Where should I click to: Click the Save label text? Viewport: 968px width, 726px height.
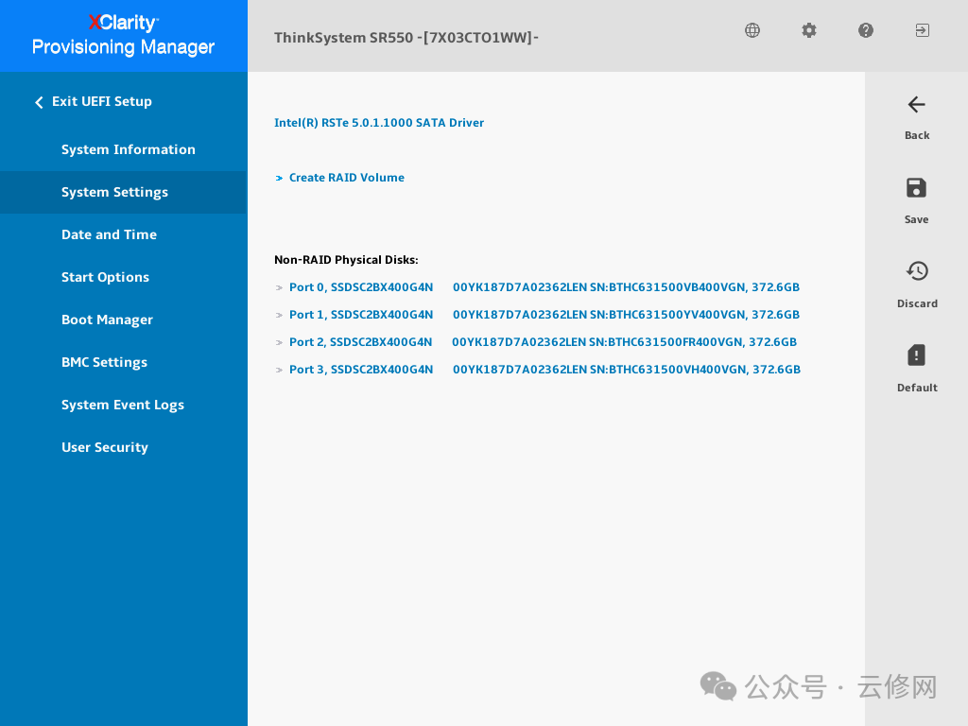(916, 219)
